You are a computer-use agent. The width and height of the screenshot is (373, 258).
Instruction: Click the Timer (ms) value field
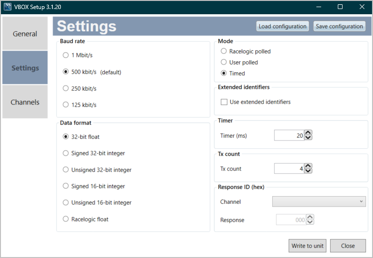tap(289, 135)
